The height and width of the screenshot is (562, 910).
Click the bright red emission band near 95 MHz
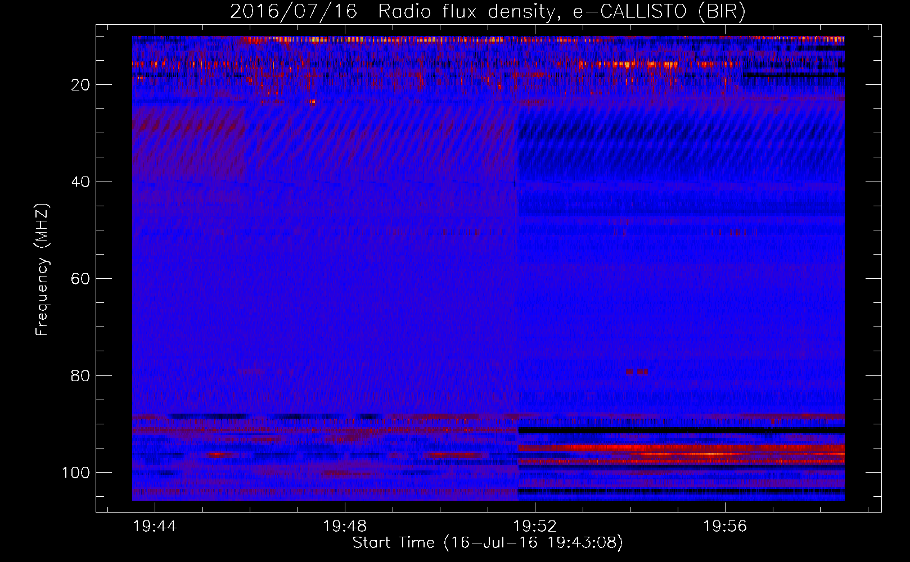[681, 450]
